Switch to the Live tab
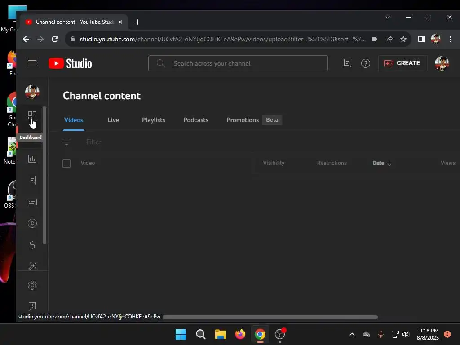460x345 pixels. coord(113,120)
